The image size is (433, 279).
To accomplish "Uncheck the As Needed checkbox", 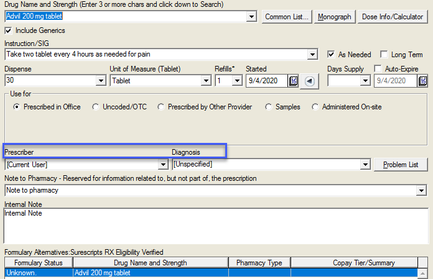I will tap(332, 55).
